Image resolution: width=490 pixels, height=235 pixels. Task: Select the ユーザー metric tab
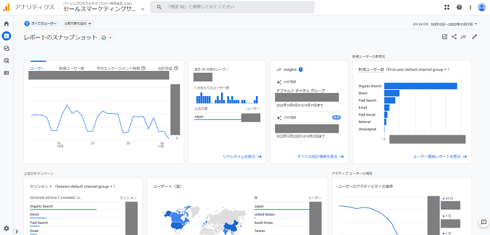(x=37, y=69)
